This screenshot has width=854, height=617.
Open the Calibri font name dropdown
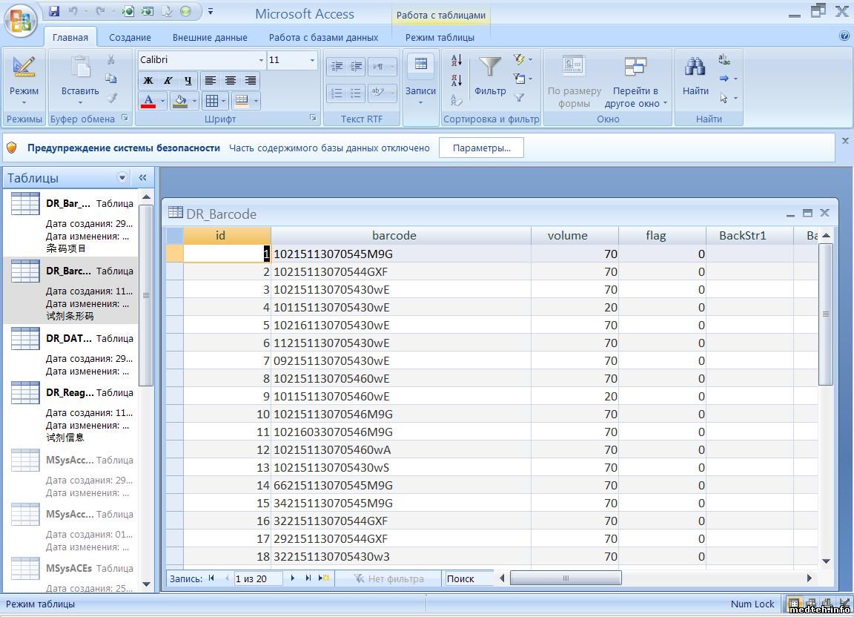click(x=261, y=60)
